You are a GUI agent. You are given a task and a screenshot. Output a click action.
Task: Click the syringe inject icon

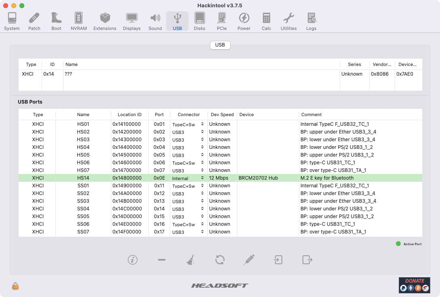tap(249, 260)
